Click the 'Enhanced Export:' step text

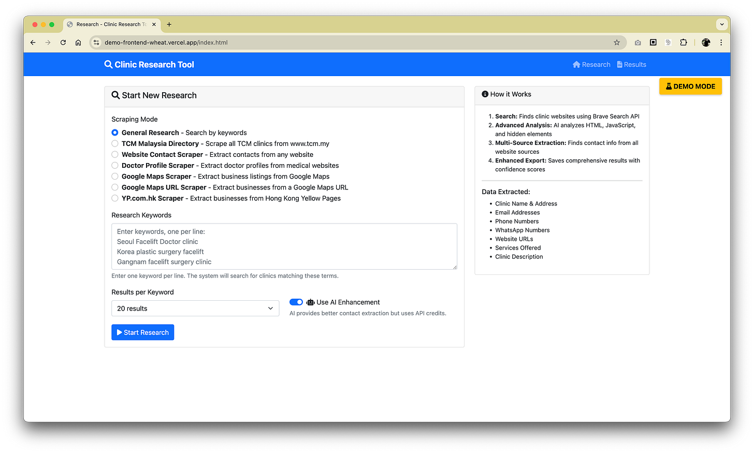520,160
